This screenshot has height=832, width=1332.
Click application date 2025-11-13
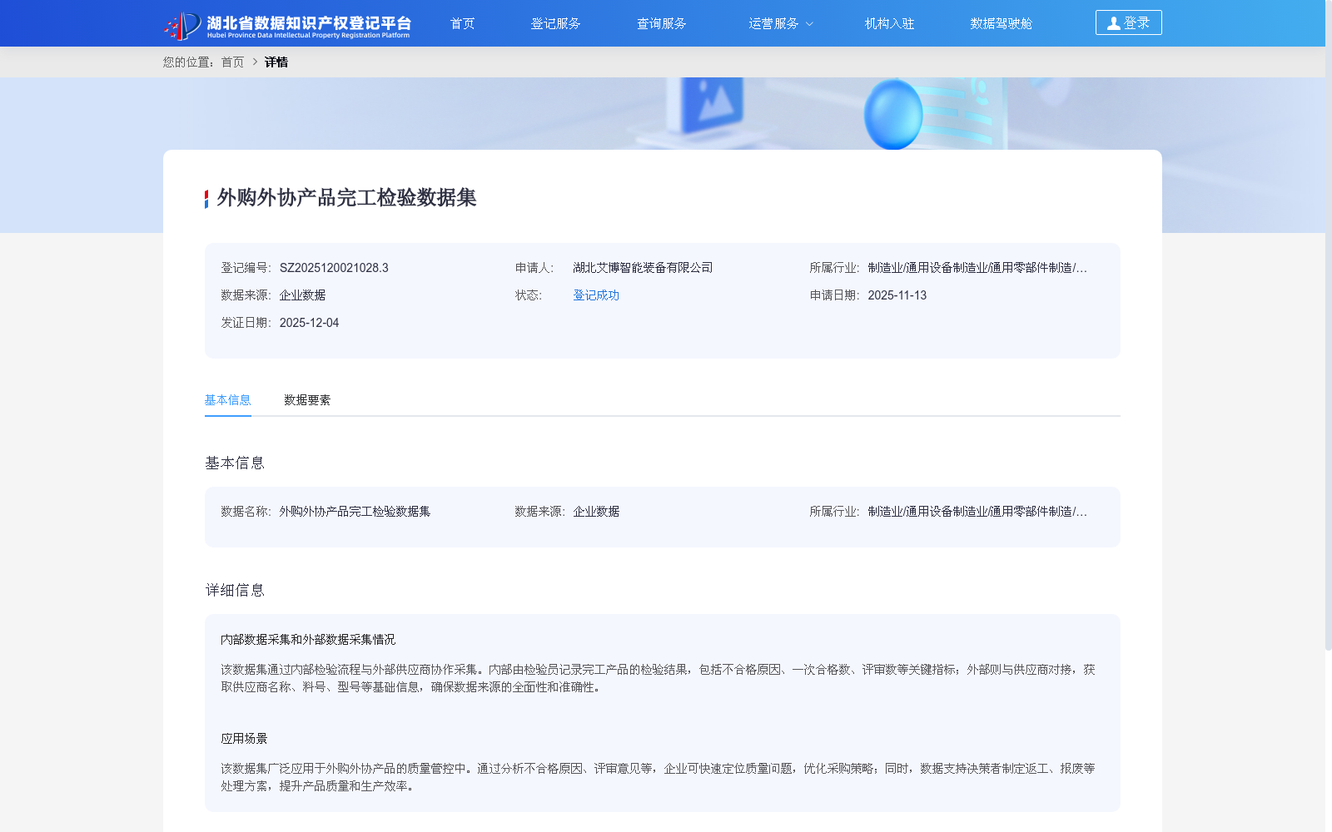click(x=897, y=295)
